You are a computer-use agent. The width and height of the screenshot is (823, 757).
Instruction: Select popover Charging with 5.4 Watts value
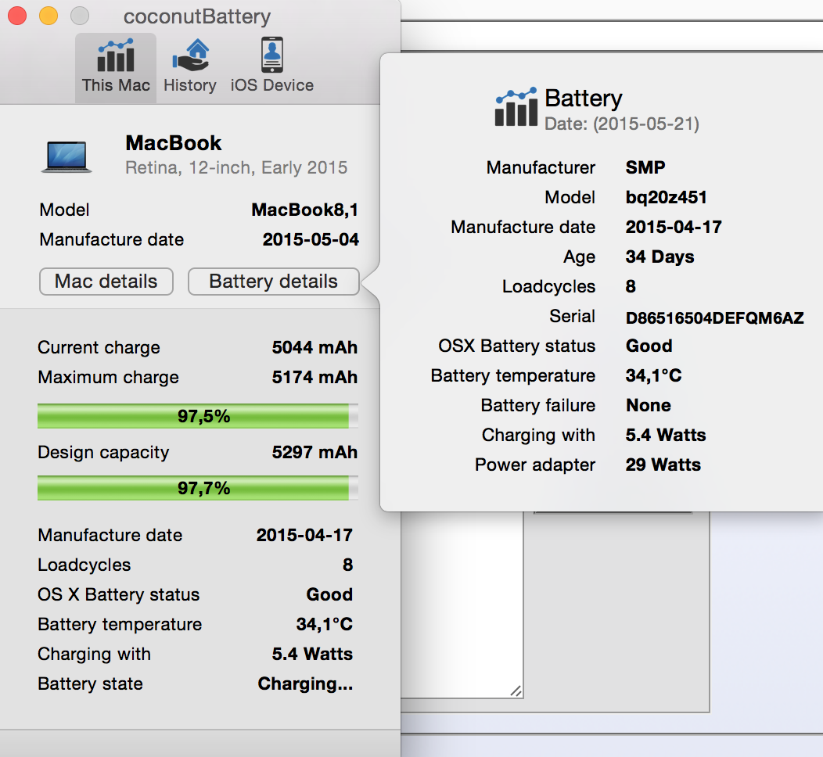(x=666, y=435)
